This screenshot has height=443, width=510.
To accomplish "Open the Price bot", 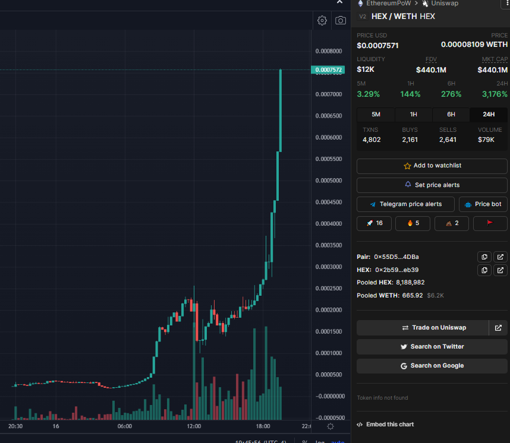I will pyautogui.click(x=483, y=204).
